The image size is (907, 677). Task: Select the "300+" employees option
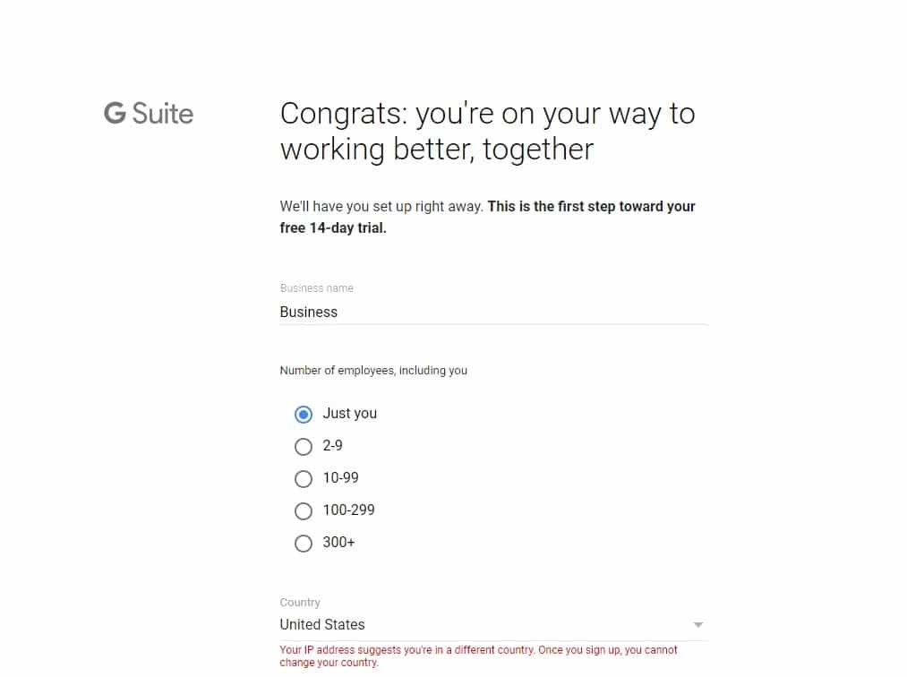click(304, 543)
